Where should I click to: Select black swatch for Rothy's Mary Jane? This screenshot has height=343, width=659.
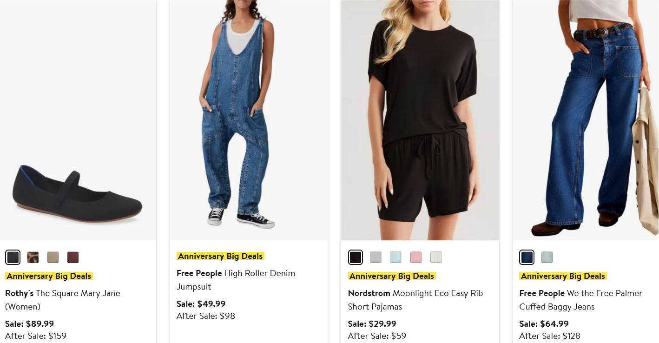pyautogui.click(x=13, y=257)
